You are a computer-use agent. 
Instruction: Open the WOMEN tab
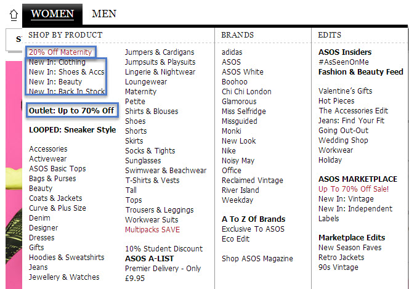pyautogui.click(x=52, y=14)
